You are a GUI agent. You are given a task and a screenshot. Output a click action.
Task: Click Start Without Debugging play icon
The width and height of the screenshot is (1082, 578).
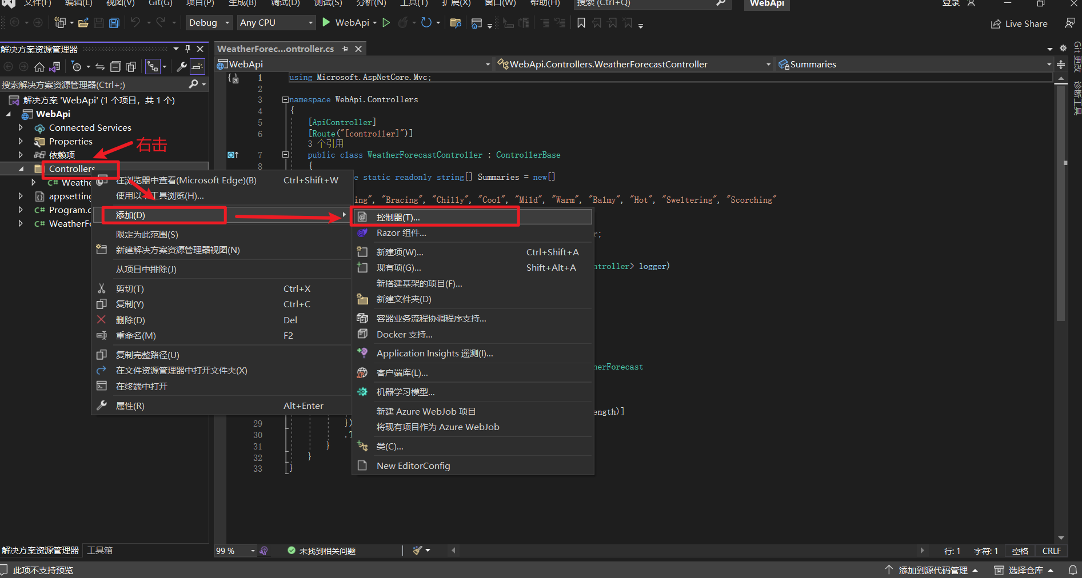[386, 23]
